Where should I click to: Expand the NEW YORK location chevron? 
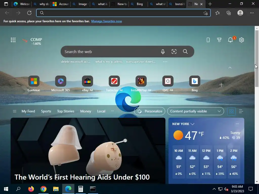[192, 124]
